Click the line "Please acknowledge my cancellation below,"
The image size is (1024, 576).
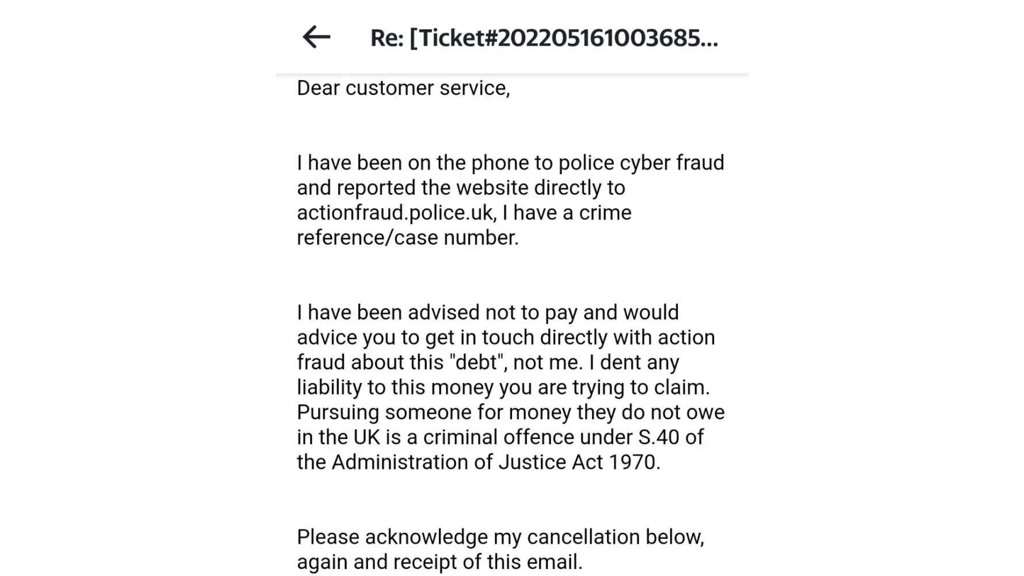(x=500, y=537)
